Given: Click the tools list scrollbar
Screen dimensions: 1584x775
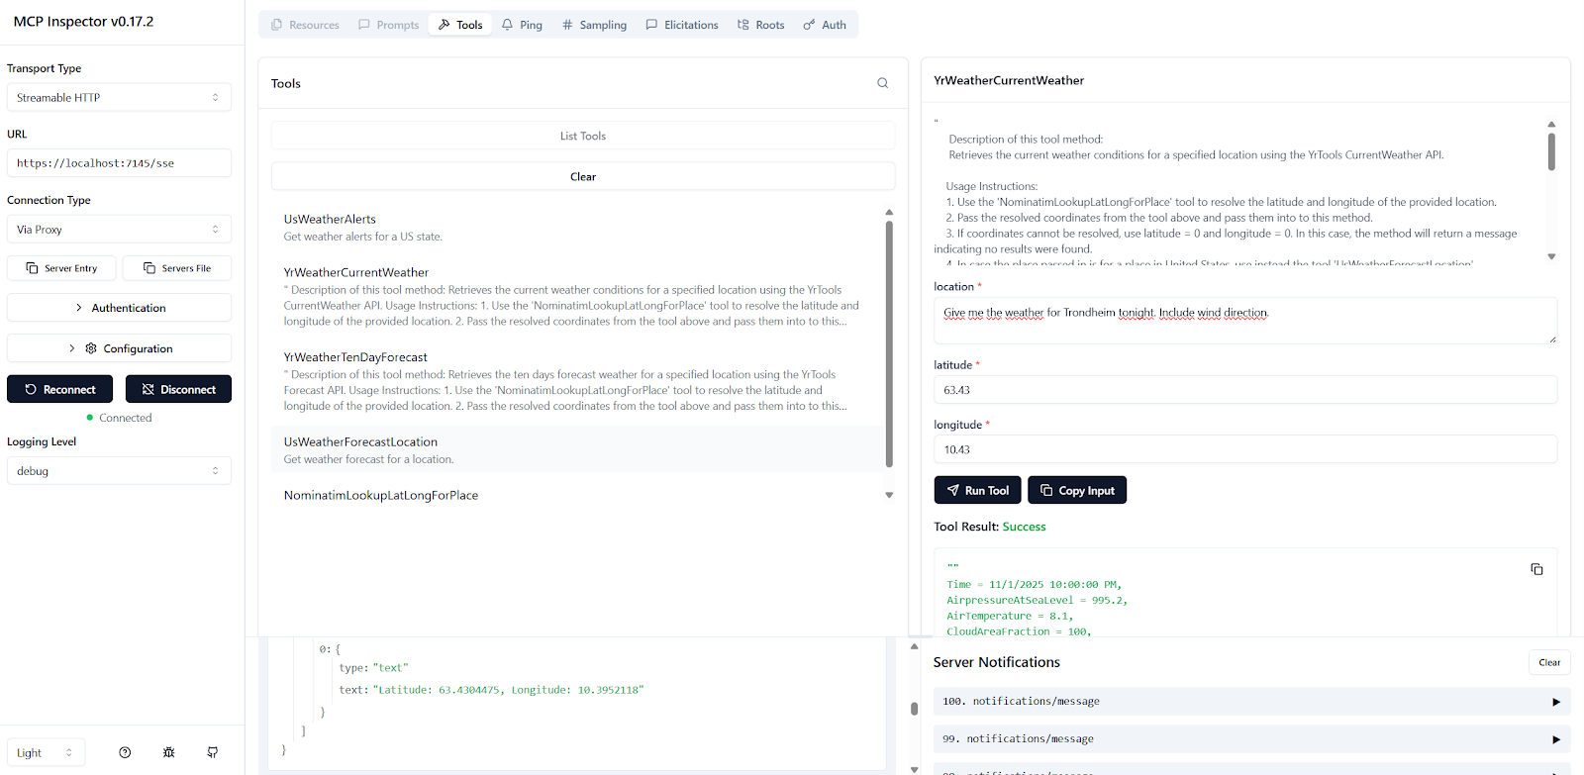Looking at the screenshot, I should pos(889,343).
